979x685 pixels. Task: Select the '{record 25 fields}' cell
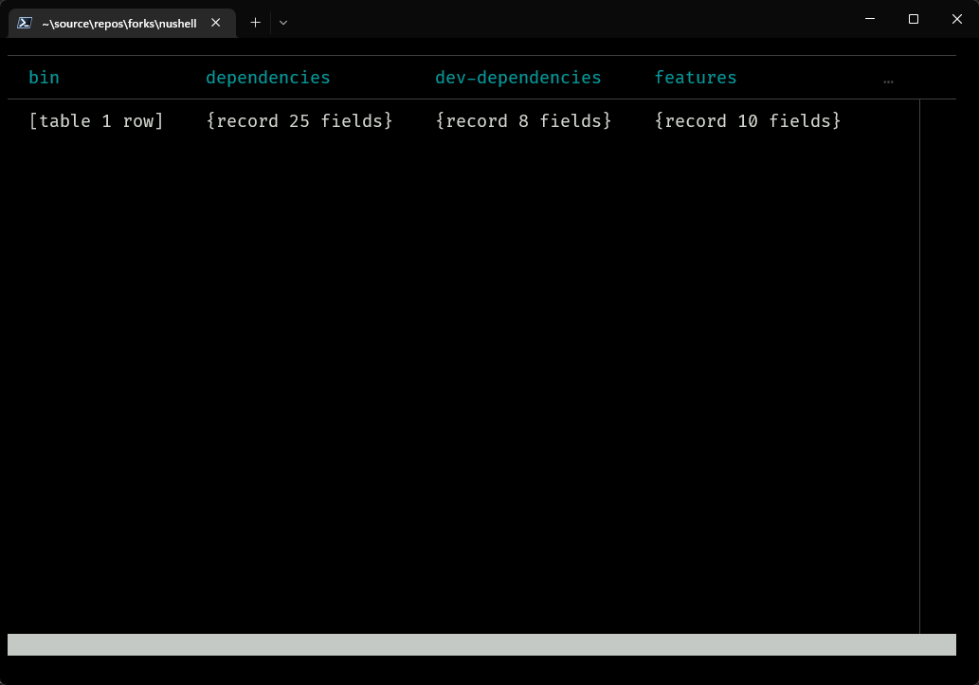click(x=299, y=120)
